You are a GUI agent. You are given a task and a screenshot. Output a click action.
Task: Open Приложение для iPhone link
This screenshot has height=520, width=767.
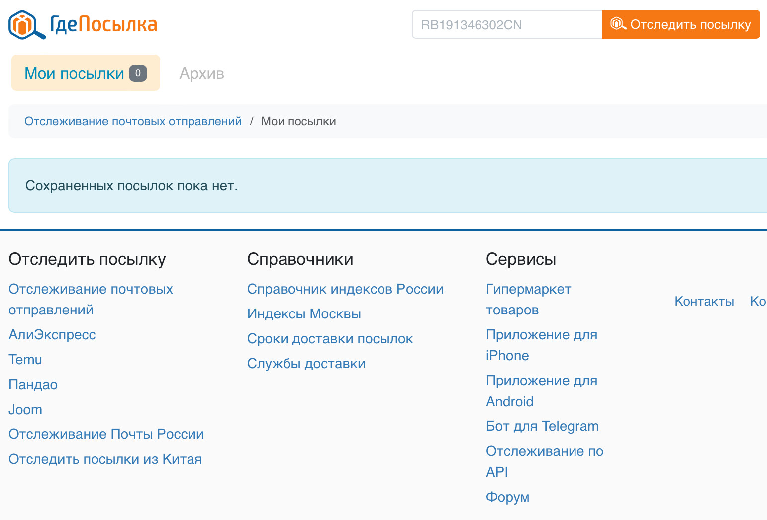coord(542,345)
